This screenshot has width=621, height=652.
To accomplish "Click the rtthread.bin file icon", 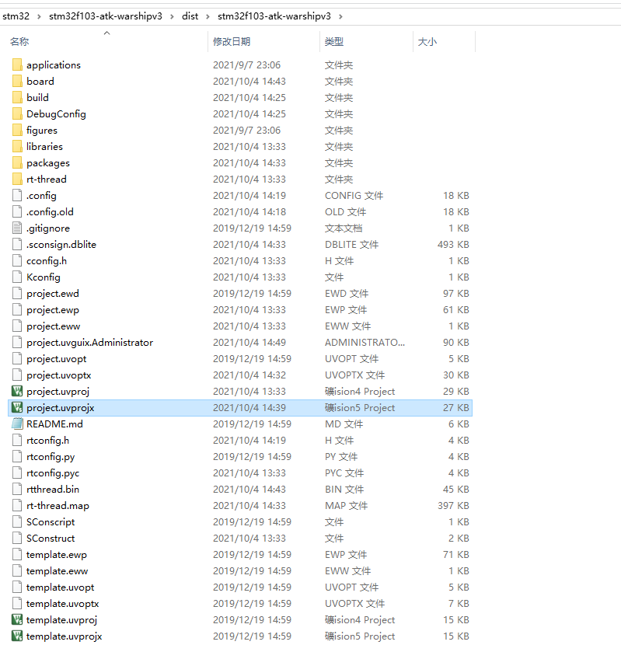I will pyautogui.click(x=17, y=489).
